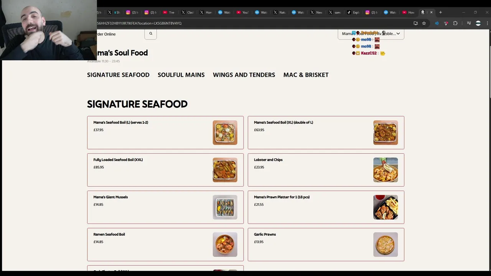Viewport: 491px width, 276px height.
Task: Select Mama's Seafood Boil (L) (serves 1-2) title
Action: (x=121, y=123)
